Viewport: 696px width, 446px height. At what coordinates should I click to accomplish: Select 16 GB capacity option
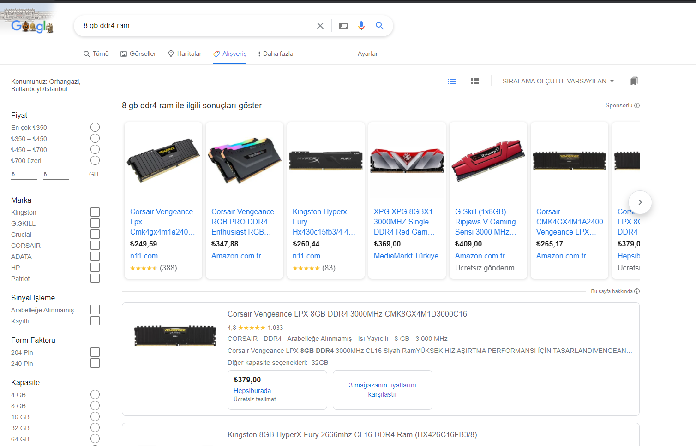(x=95, y=417)
